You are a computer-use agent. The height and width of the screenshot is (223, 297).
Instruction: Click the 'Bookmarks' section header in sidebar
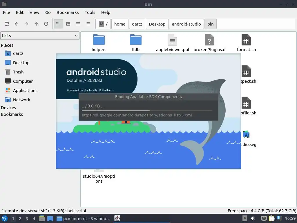[12, 114]
